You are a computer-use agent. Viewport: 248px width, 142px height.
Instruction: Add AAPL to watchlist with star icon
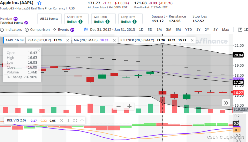coord(39,3)
